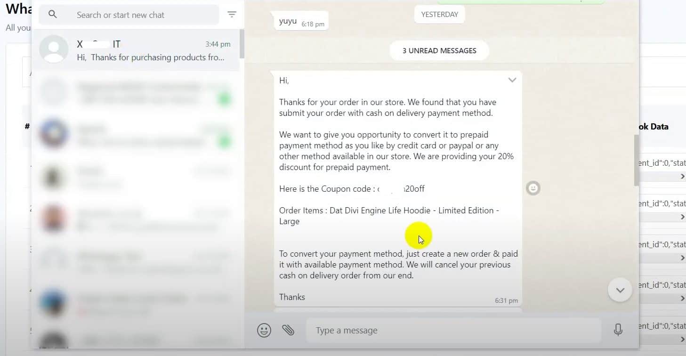Click the chat list scrollbar thumb

[x=242, y=43]
